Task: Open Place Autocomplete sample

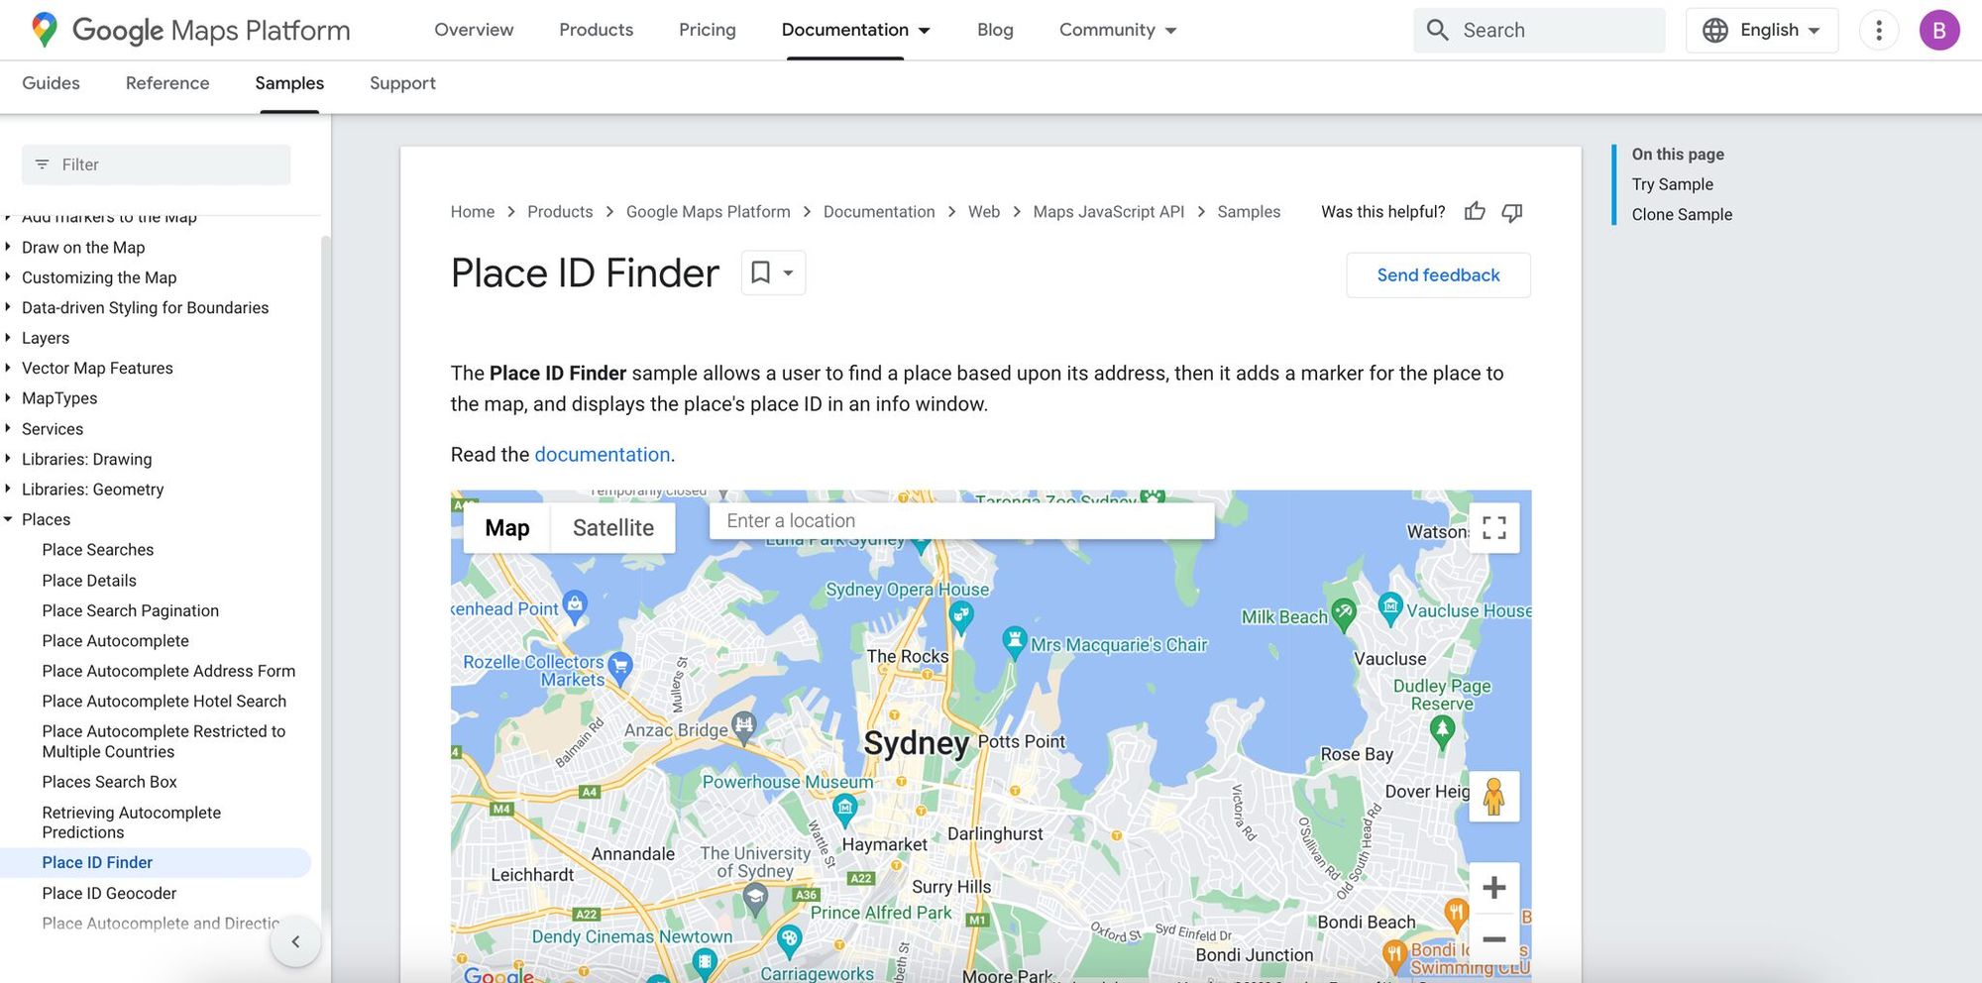Action: (115, 641)
